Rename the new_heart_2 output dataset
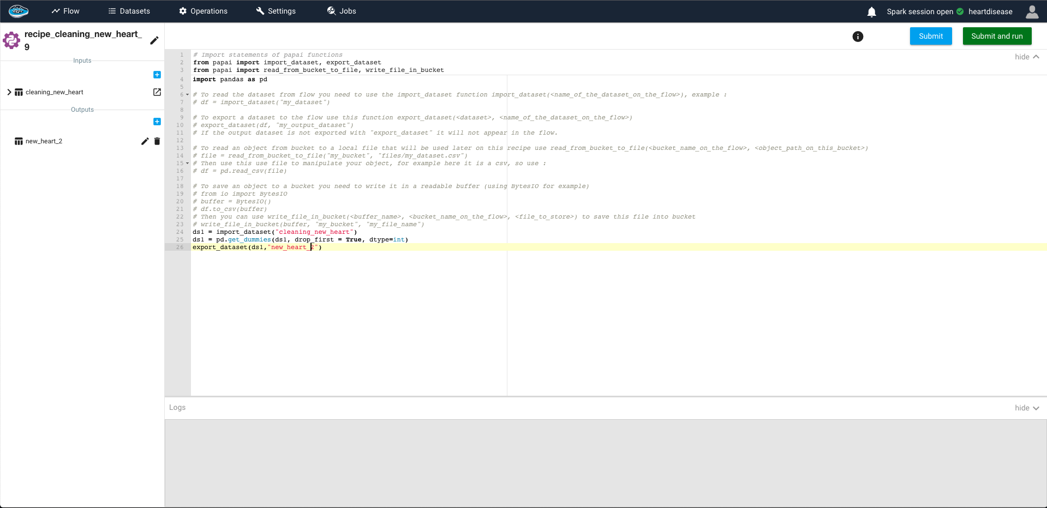The width and height of the screenshot is (1047, 508). click(x=145, y=141)
